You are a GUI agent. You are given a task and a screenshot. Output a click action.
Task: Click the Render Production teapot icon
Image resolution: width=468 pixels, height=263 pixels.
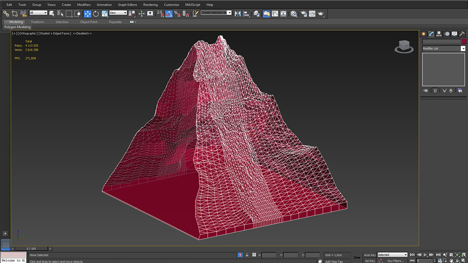click(321, 14)
